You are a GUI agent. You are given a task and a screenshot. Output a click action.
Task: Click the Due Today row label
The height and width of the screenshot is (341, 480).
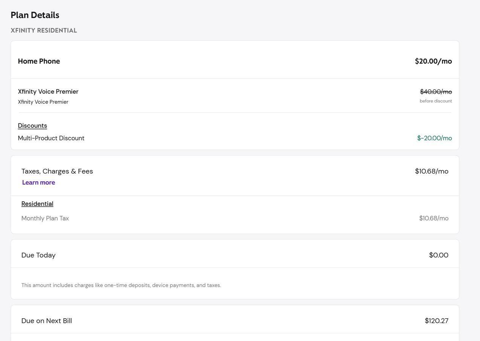coord(38,255)
